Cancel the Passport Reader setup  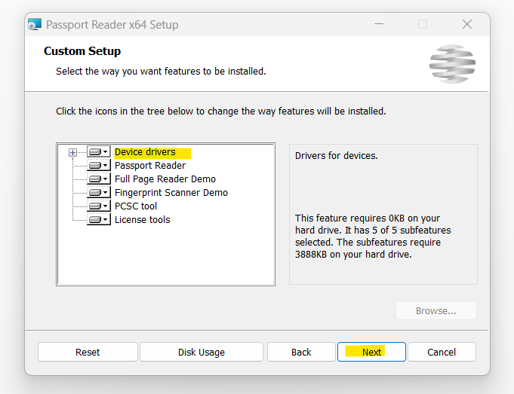click(x=442, y=352)
